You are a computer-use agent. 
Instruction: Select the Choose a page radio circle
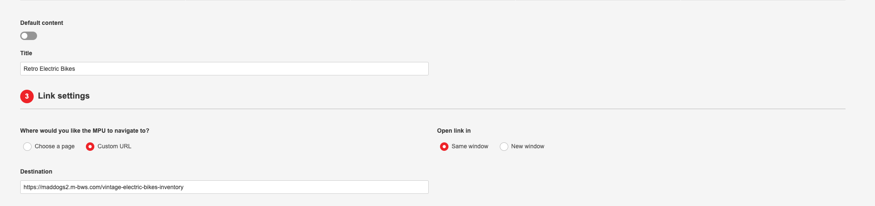click(27, 147)
